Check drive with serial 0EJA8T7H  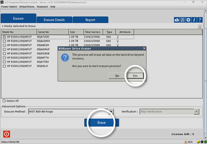tap(4, 58)
